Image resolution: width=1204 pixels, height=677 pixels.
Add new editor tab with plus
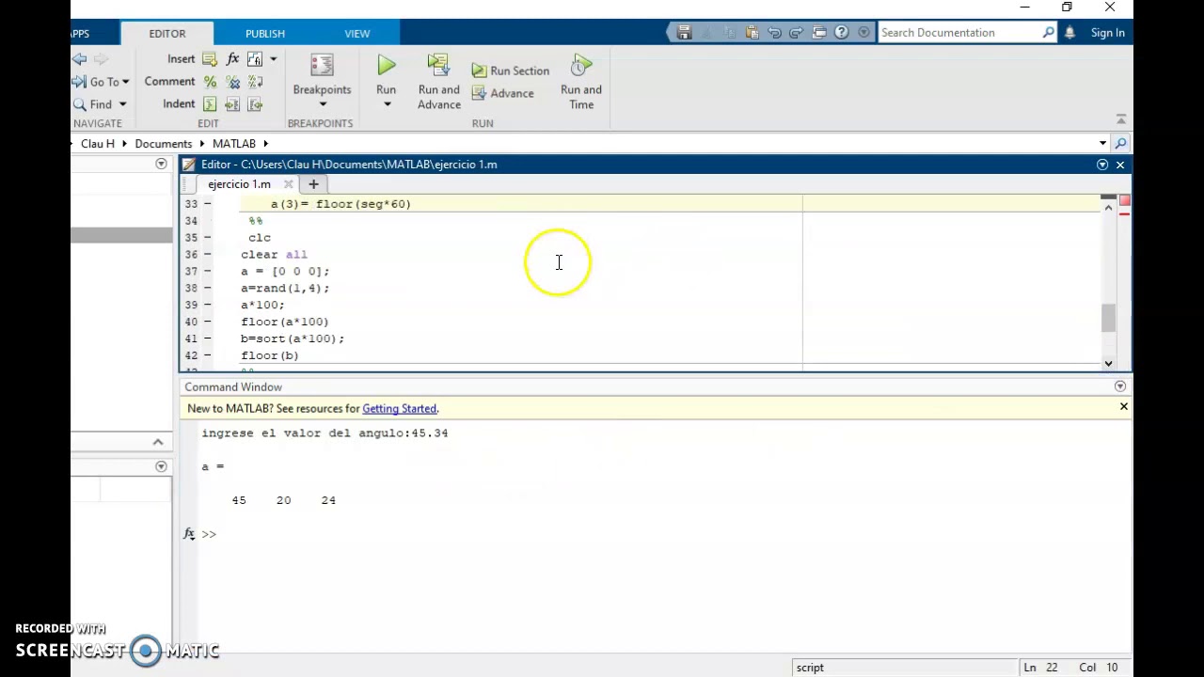(313, 184)
